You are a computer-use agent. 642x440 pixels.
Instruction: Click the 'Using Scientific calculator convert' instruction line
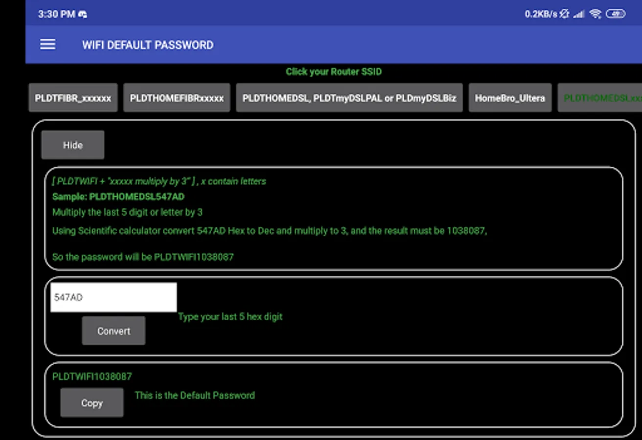270,231
